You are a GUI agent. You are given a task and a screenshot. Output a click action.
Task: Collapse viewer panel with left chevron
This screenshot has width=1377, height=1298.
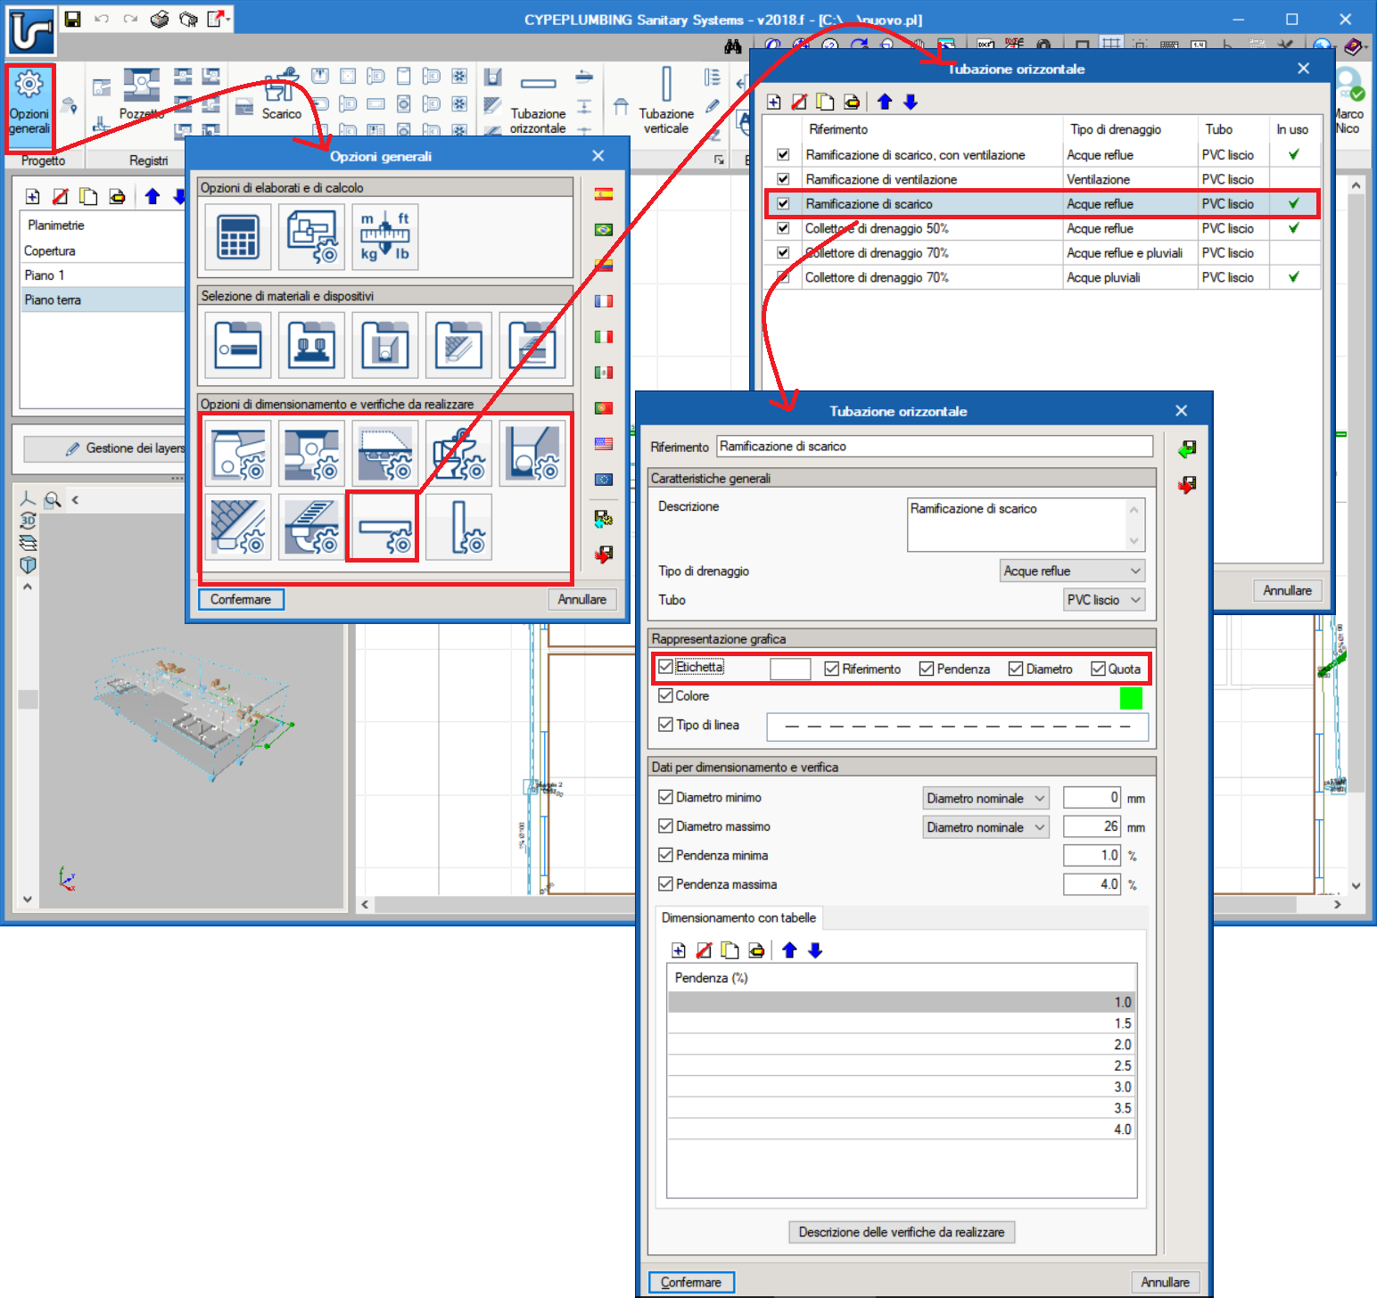point(75,500)
